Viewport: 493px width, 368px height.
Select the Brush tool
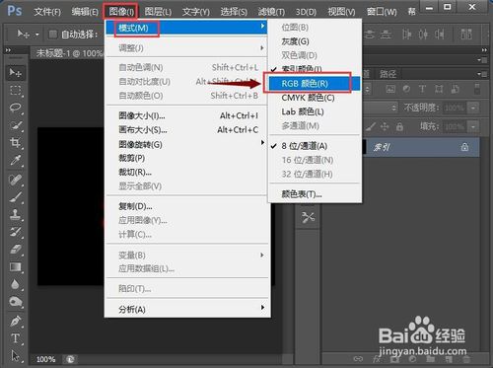click(x=15, y=197)
